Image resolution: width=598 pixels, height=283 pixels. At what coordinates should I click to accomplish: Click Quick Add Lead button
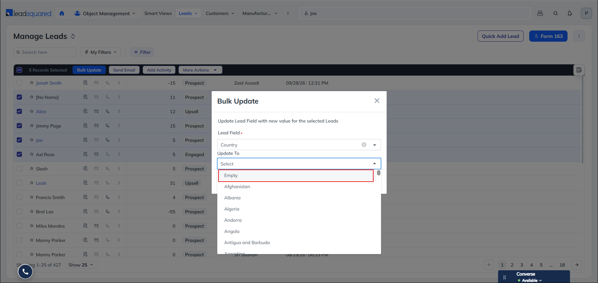pyautogui.click(x=500, y=36)
